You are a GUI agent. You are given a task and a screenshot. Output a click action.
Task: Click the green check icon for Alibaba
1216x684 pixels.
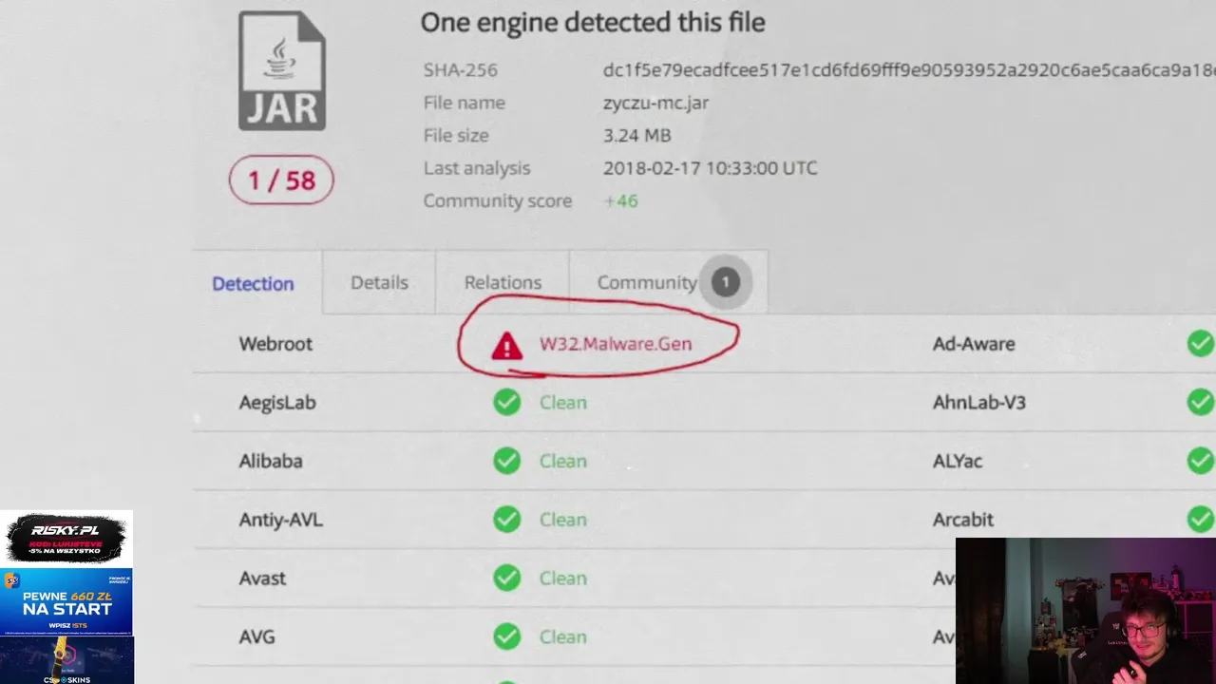tap(506, 462)
